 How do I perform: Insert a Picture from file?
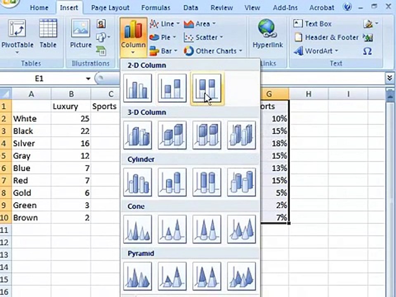pyautogui.click(x=80, y=33)
